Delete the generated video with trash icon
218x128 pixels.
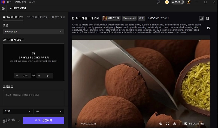tap(208, 18)
